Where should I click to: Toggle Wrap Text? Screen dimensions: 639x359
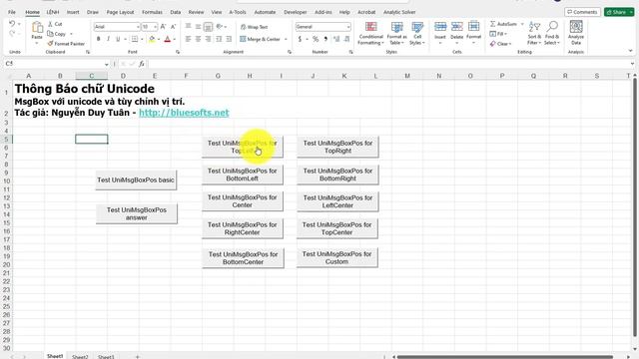click(x=254, y=27)
